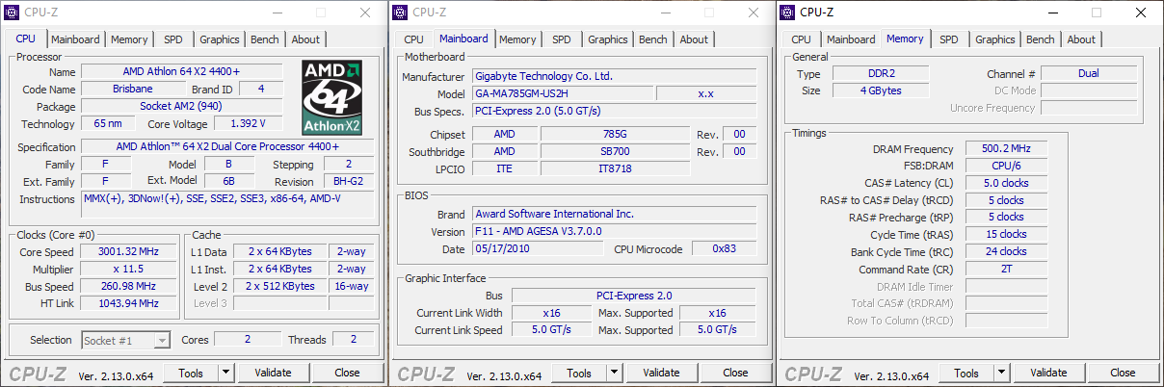Click the memory Type value DDR2
Screen dimensions: 1164x387
click(x=880, y=73)
